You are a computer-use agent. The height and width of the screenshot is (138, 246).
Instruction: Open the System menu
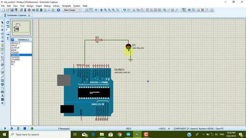click(77, 6)
